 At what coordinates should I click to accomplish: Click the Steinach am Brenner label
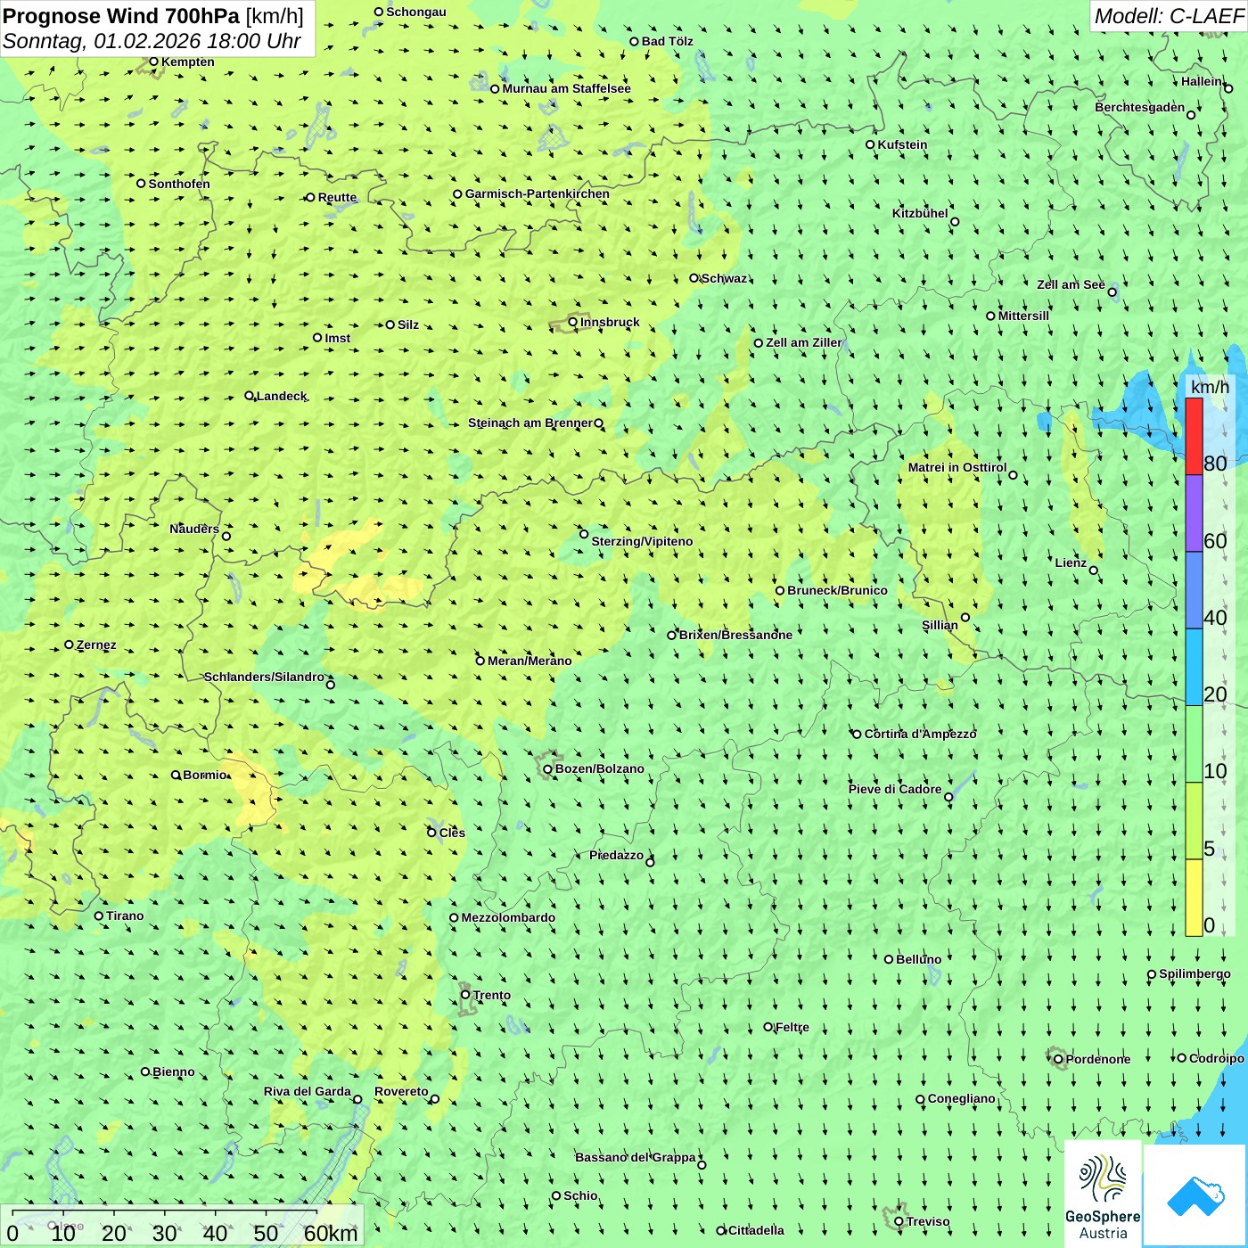530,423
